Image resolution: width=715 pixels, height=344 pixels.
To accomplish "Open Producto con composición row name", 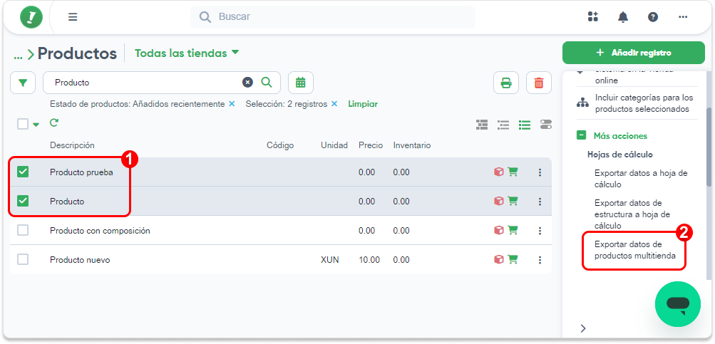I will (x=100, y=231).
